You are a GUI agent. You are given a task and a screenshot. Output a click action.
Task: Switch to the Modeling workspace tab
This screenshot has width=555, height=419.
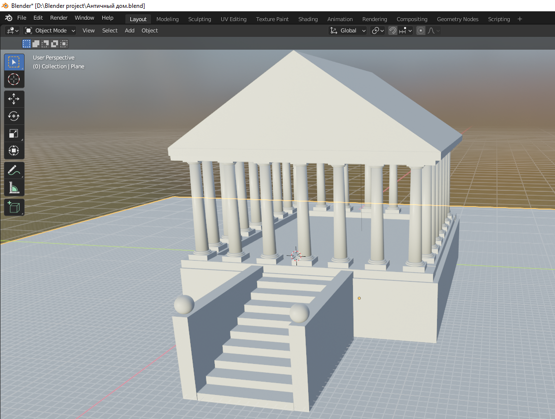tap(168, 19)
